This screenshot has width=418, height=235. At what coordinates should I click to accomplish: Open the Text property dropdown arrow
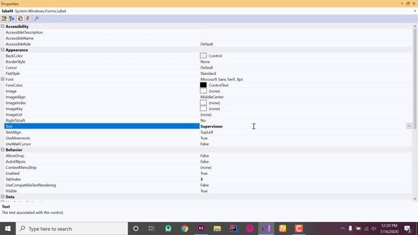click(x=409, y=126)
